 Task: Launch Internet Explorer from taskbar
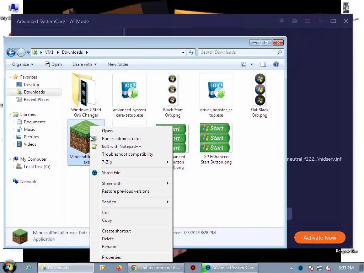[28, 268]
